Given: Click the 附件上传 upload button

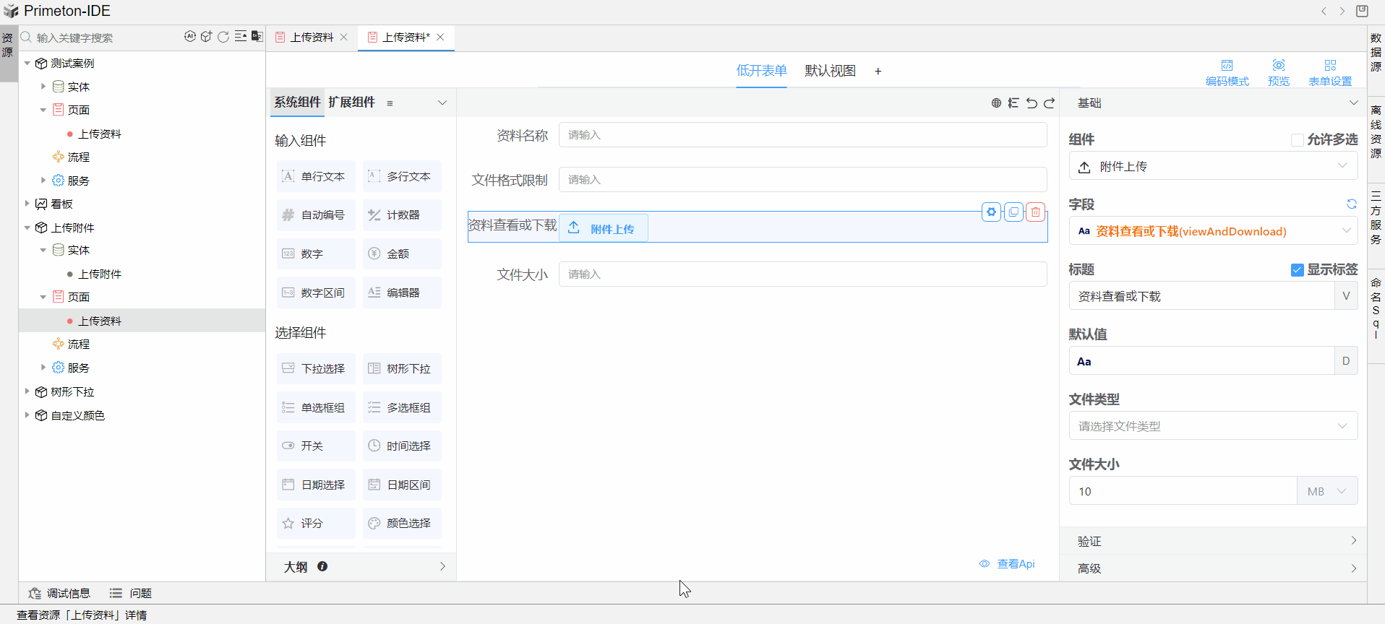Looking at the screenshot, I should tap(604, 228).
